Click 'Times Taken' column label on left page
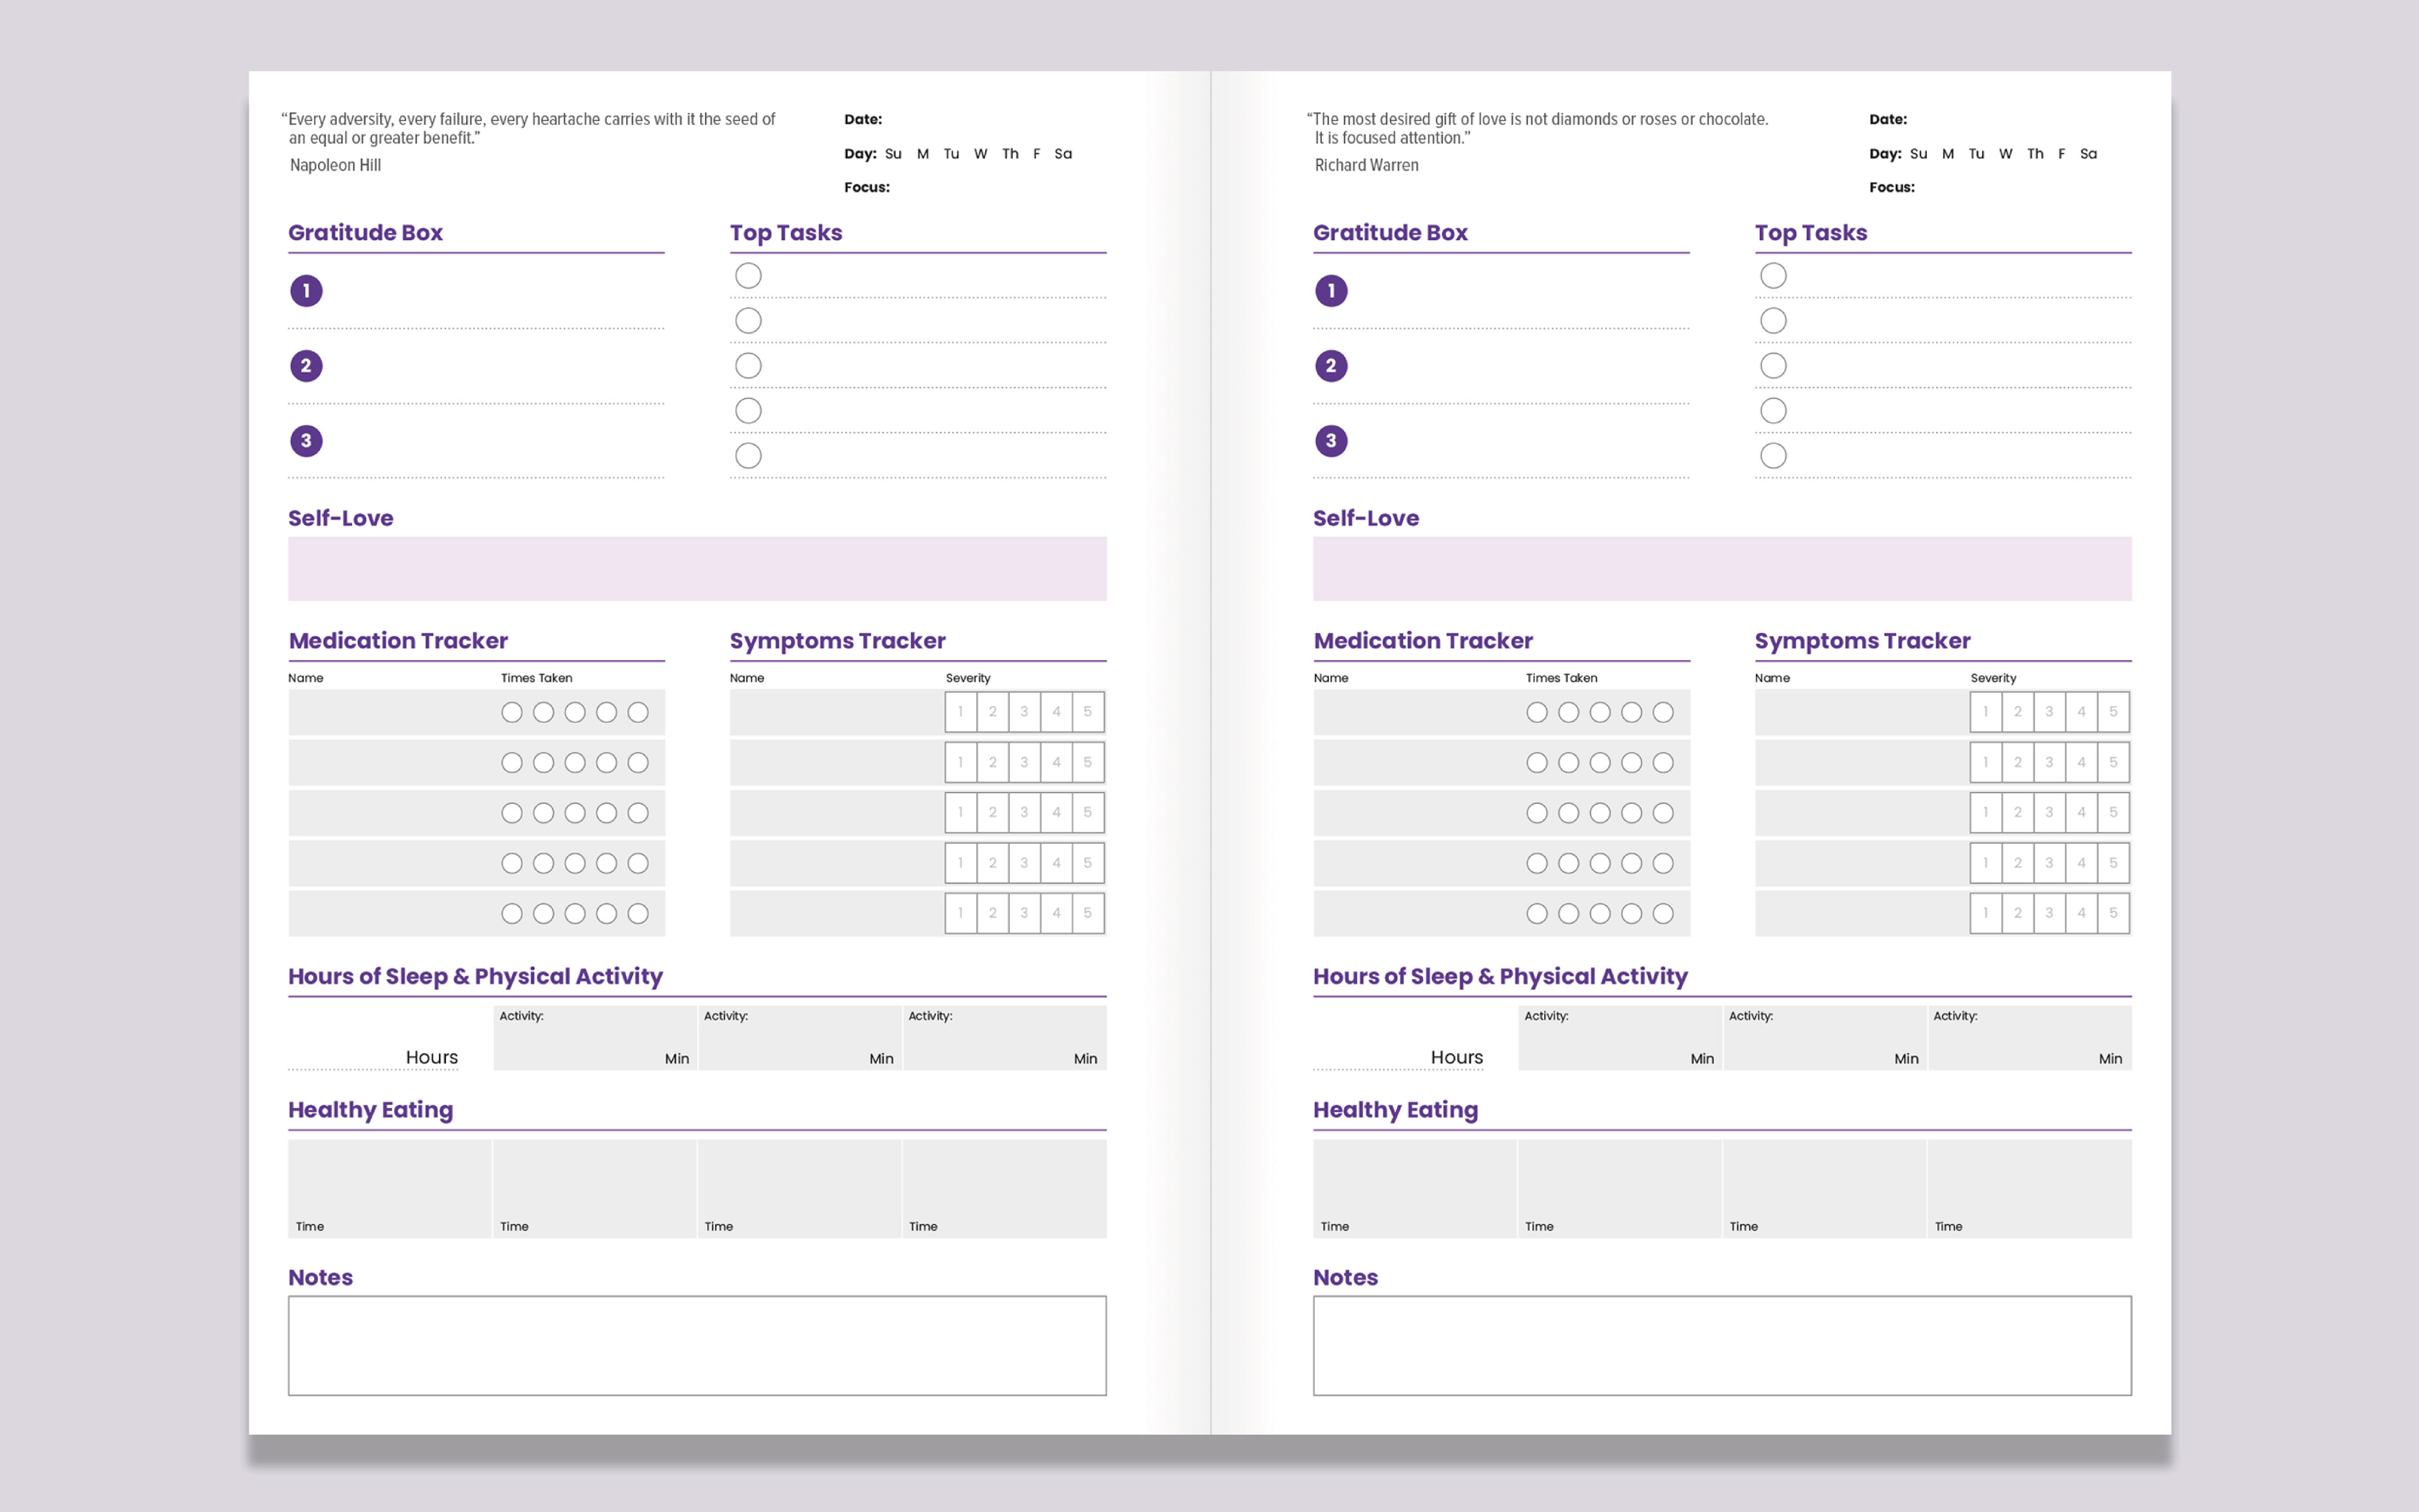 click(x=536, y=678)
